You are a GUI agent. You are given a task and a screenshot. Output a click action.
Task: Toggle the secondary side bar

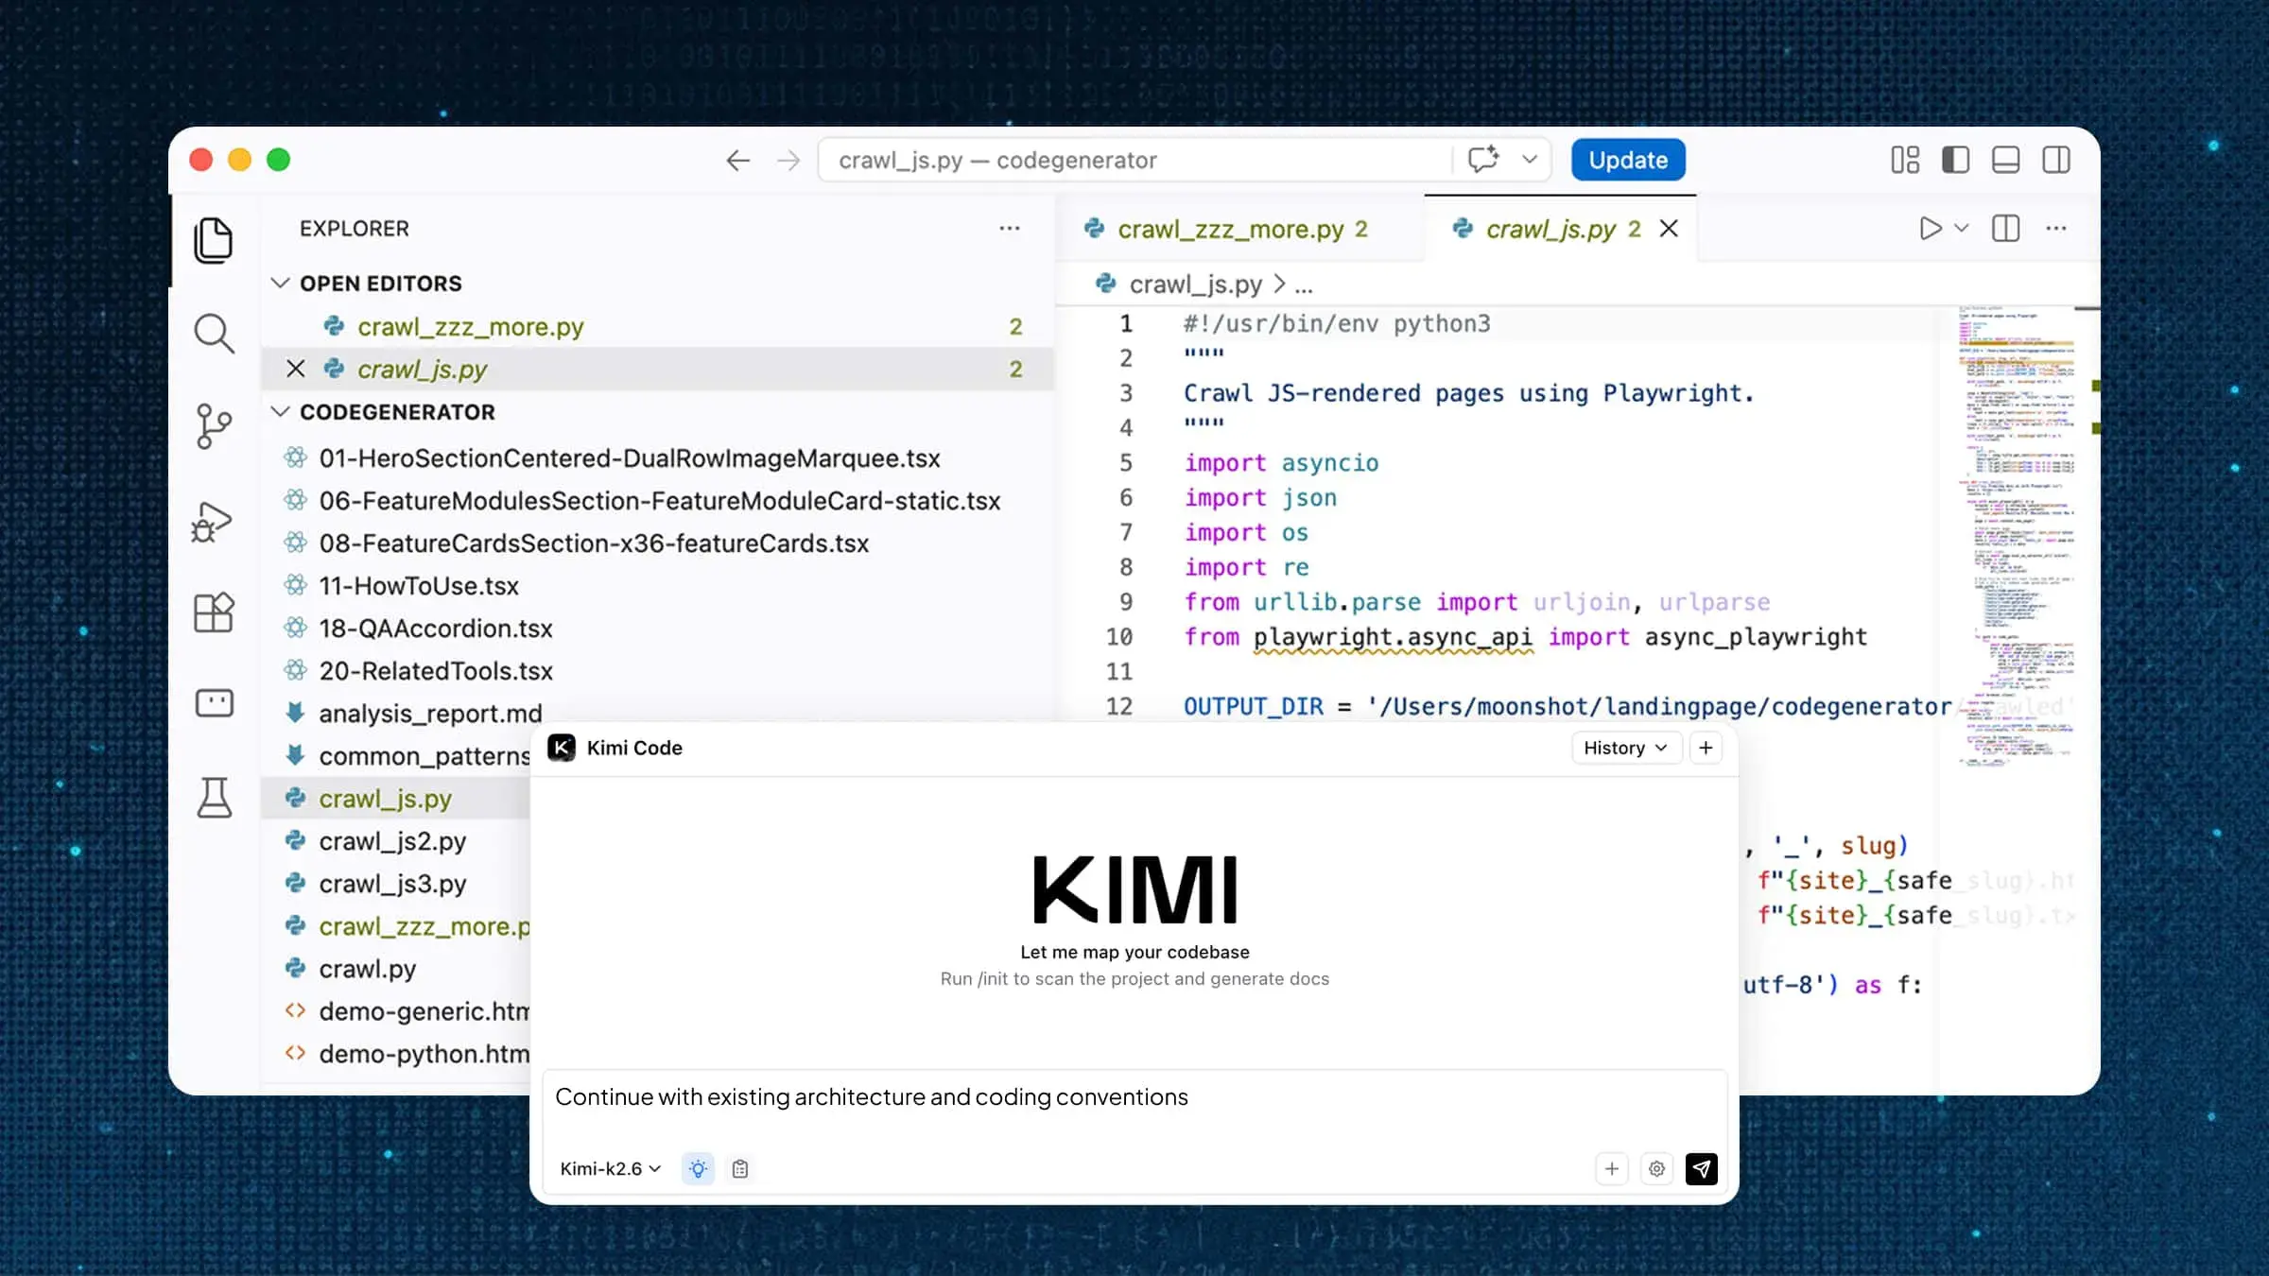tap(2056, 160)
